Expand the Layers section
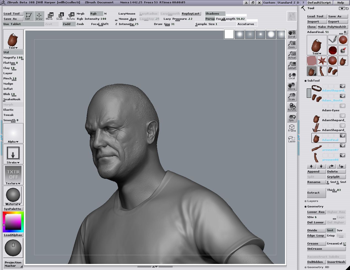This screenshot has width=350, height=270. [x=313, y=201]
